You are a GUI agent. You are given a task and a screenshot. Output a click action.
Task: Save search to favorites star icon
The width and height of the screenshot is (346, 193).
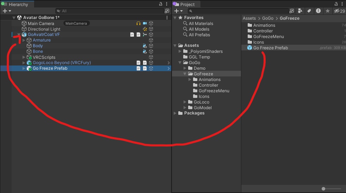pyautogui.click(x=328, y=11)
